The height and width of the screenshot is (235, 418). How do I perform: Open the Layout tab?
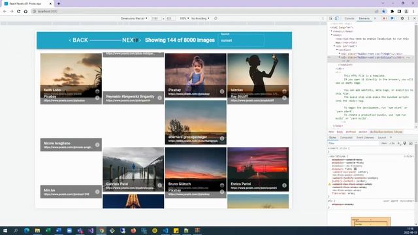click(x=381, y=138)
